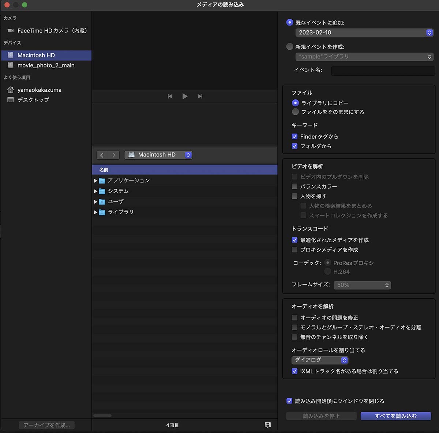Screen dimensions: 439x433
Task: Open the フレームサイズ 50% dropdown
Action: click(x=362, y=285)
